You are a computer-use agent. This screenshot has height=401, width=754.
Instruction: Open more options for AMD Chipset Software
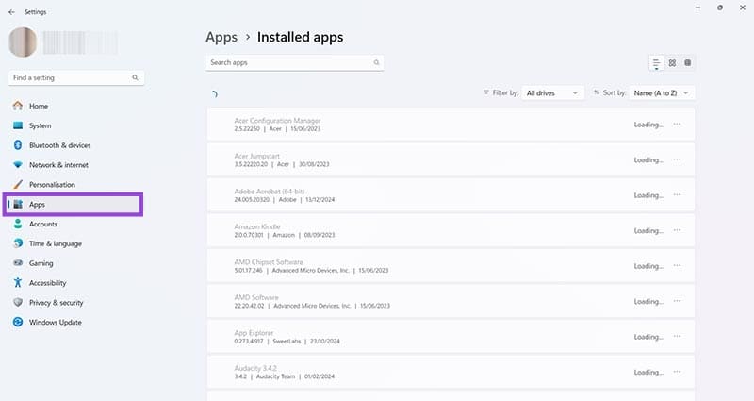tap(677, 266)
